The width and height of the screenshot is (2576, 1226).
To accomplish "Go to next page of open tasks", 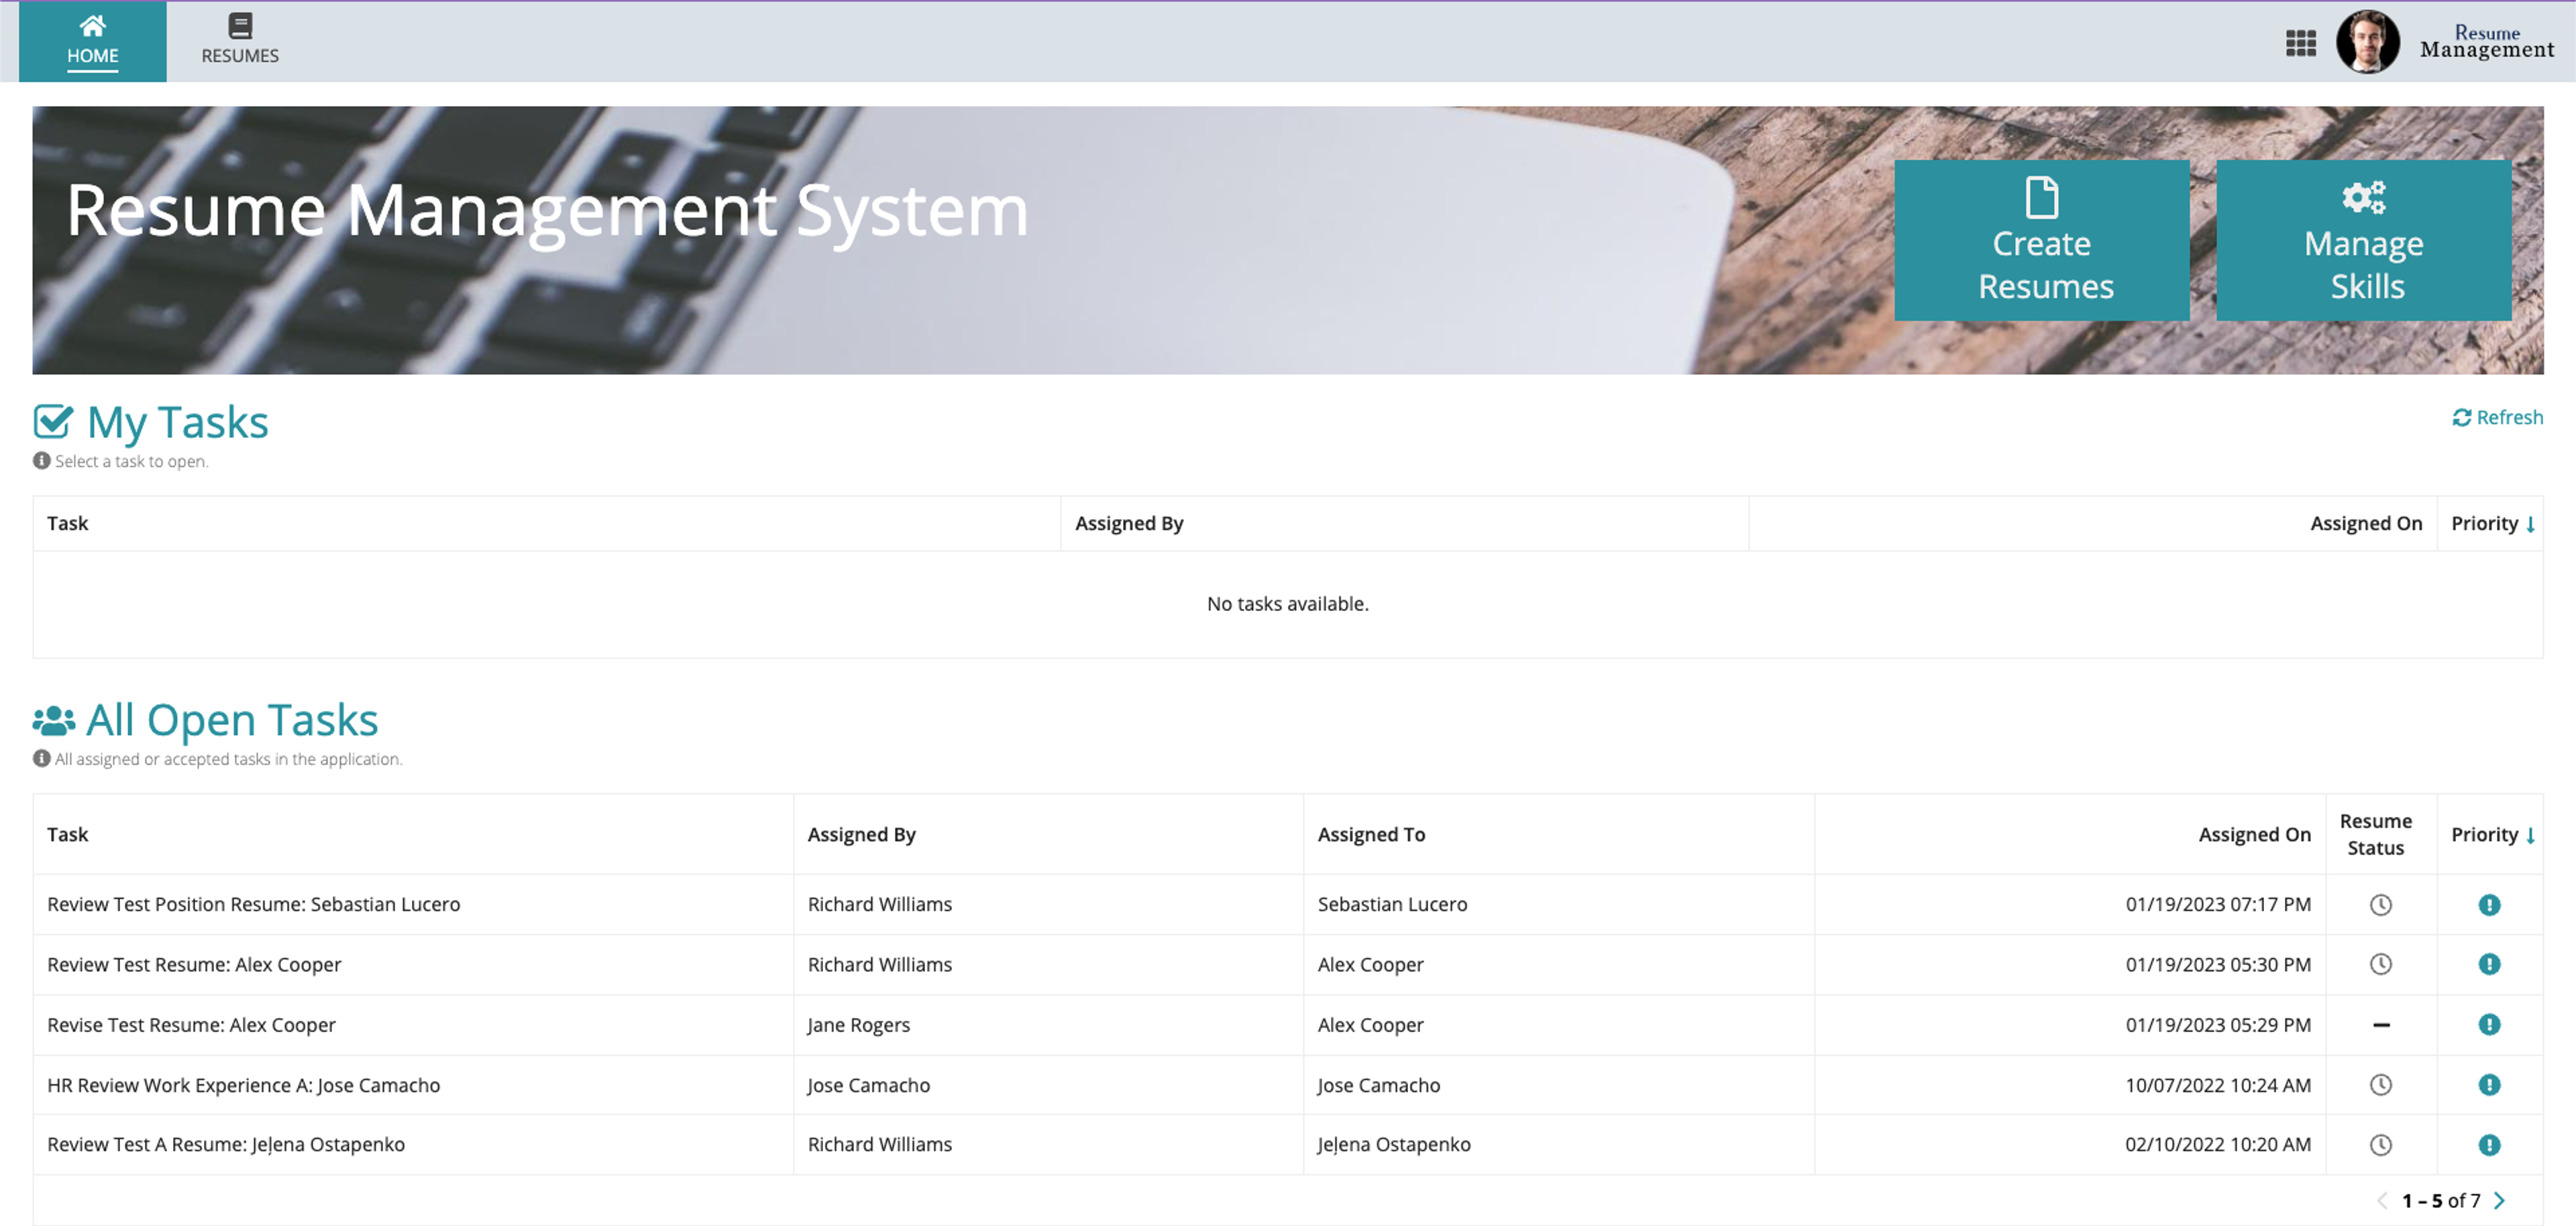I will [x=2499, y=1200].
